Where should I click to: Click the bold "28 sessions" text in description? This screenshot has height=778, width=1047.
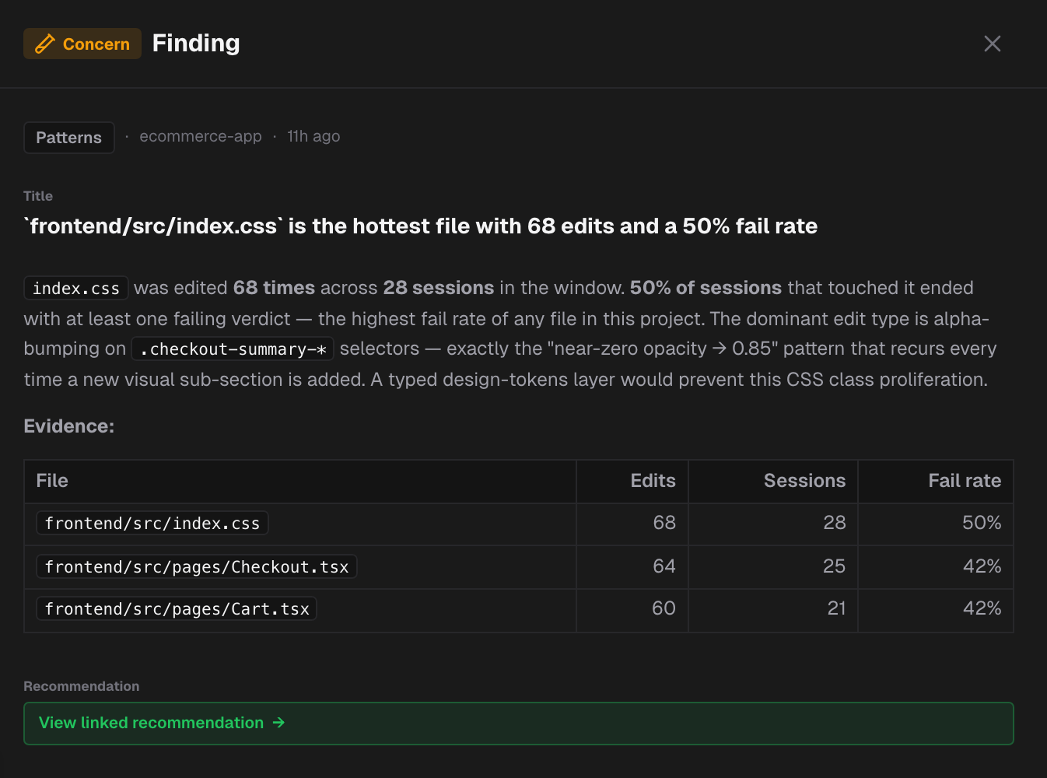[x=439, y=288]
